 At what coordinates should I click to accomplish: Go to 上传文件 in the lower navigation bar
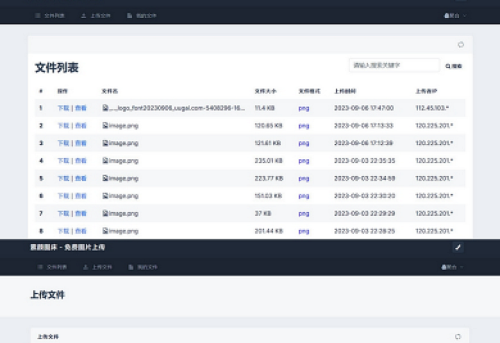pos(101,267)
